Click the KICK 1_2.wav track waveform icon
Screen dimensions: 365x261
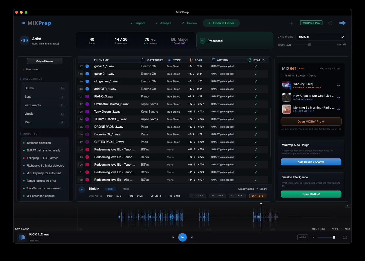pos(22,237)
